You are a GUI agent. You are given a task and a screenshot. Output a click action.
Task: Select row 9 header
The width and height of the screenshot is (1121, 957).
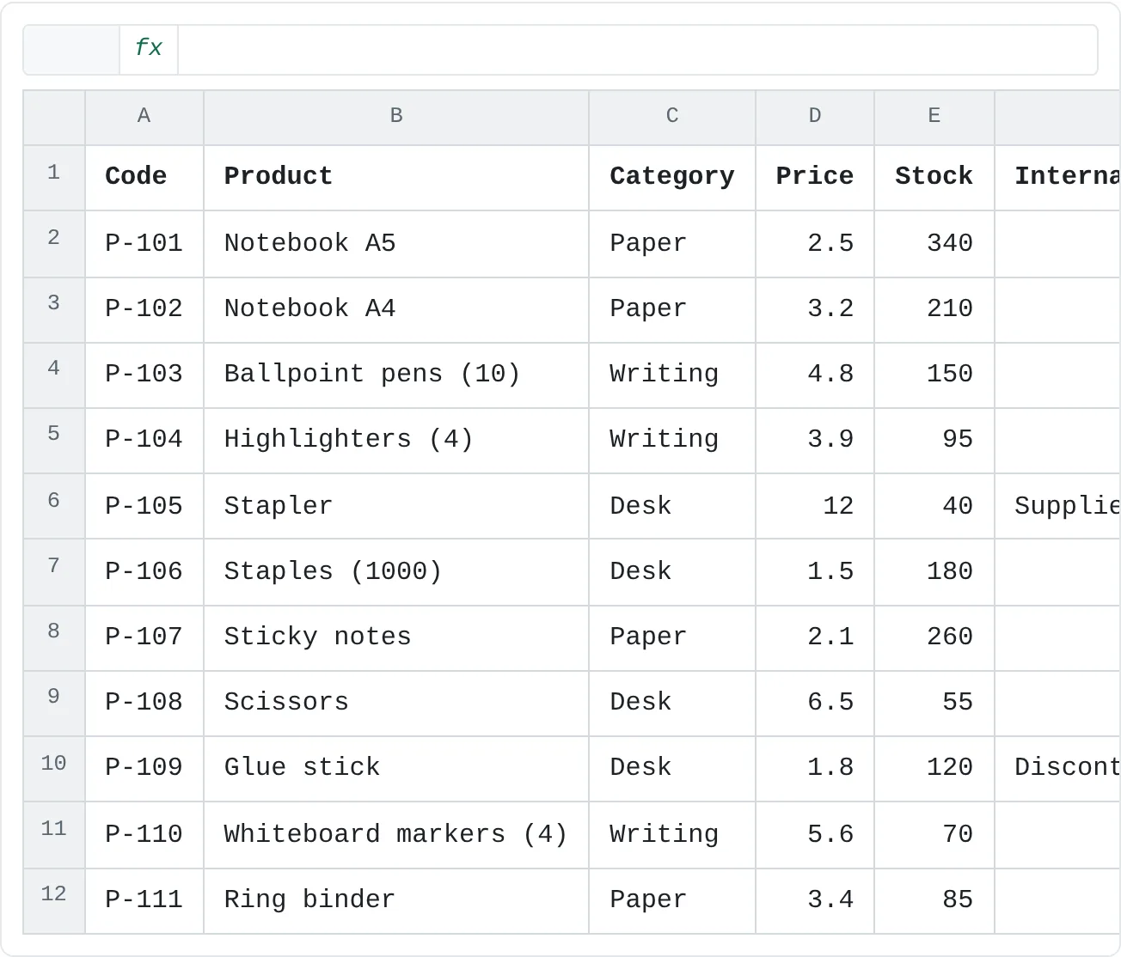(54, 703)
